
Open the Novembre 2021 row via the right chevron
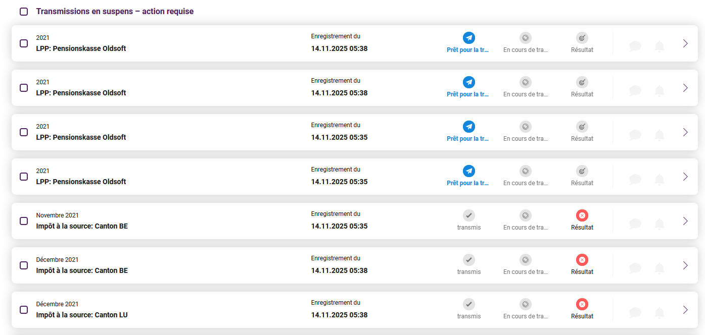(685, 221)
